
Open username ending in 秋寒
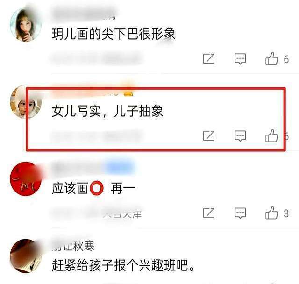pos(73,246)
